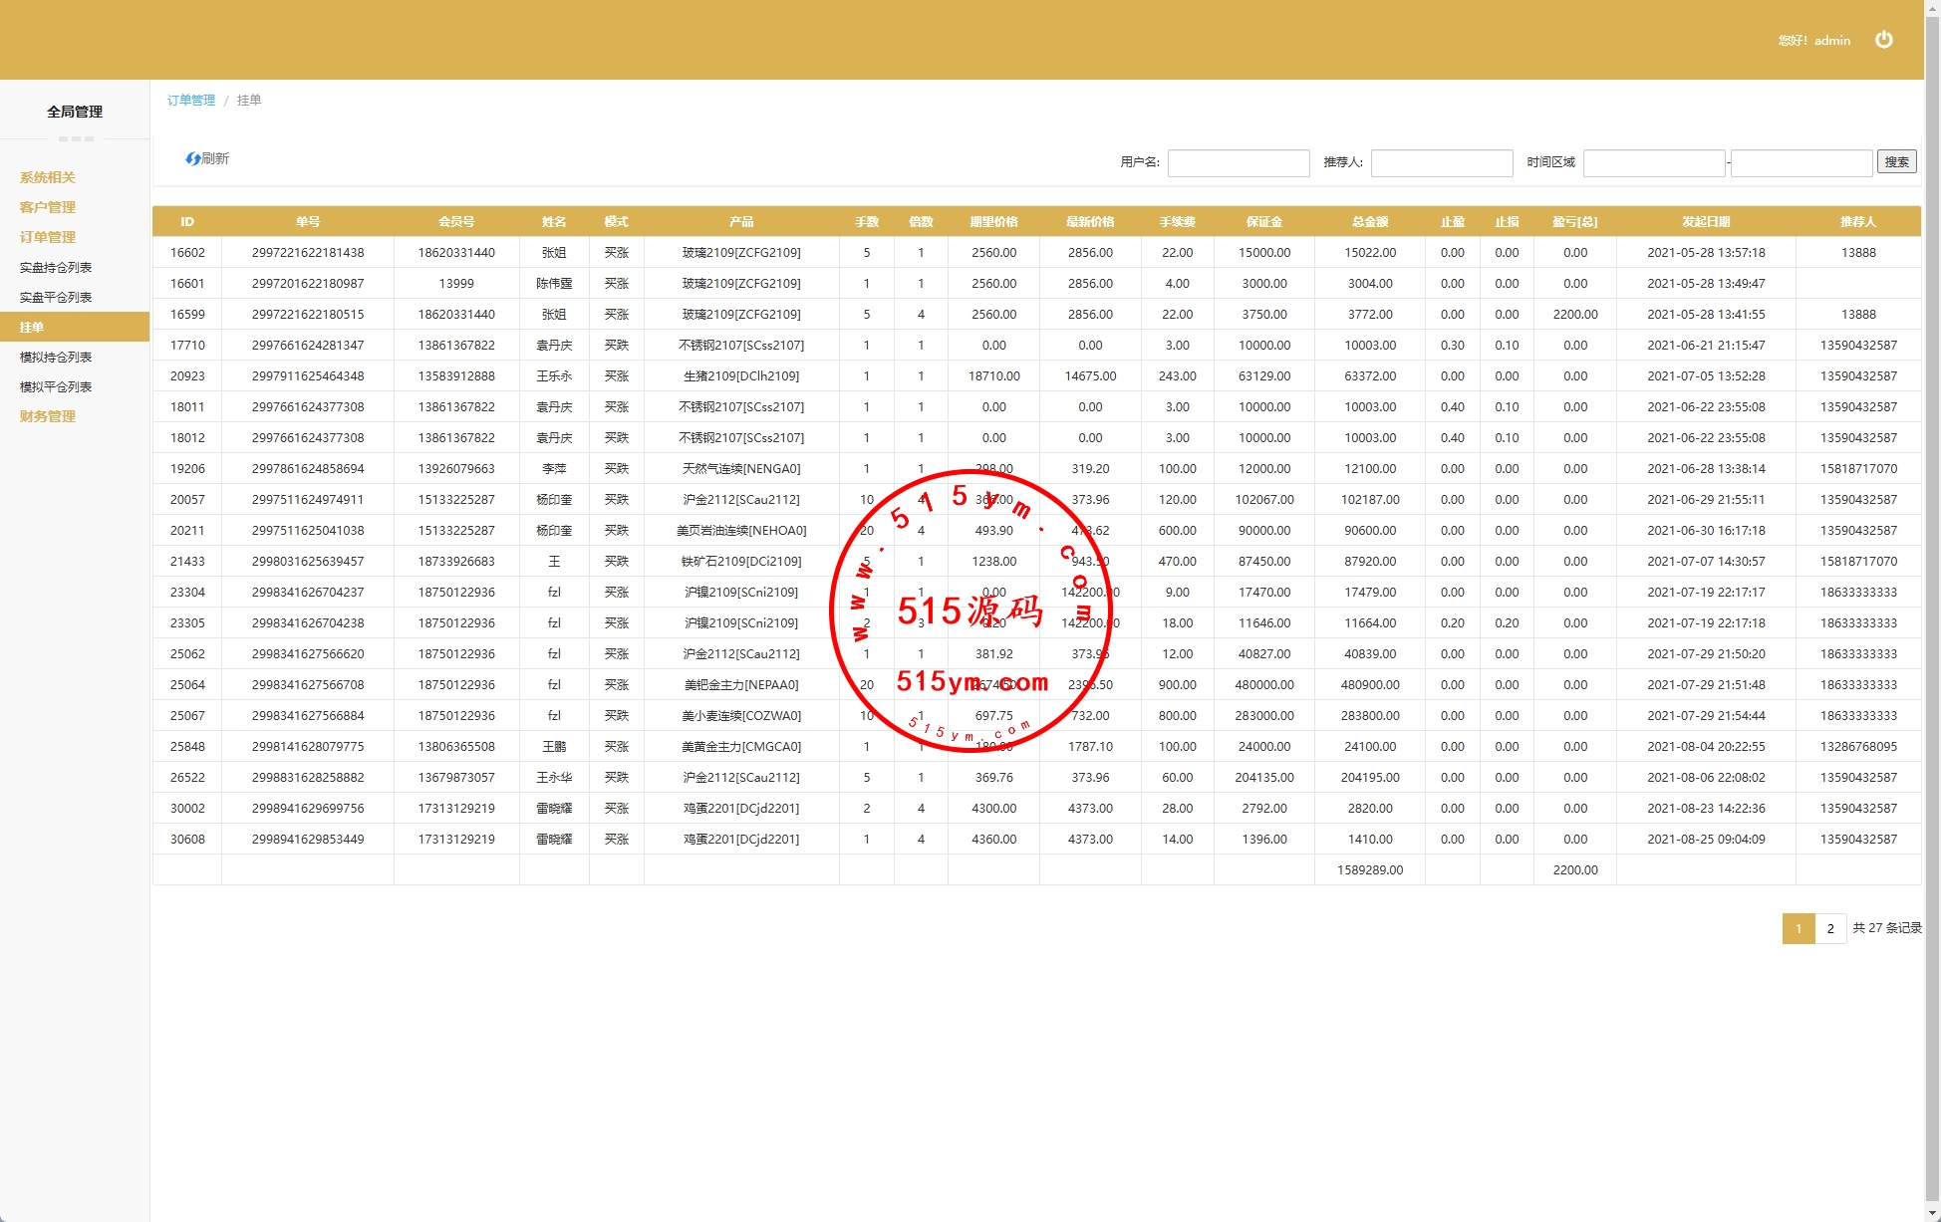Screen dimensions: 1941x1222
Task: Click 全局管理 sidebar heading
Action: tap(75, 112)
